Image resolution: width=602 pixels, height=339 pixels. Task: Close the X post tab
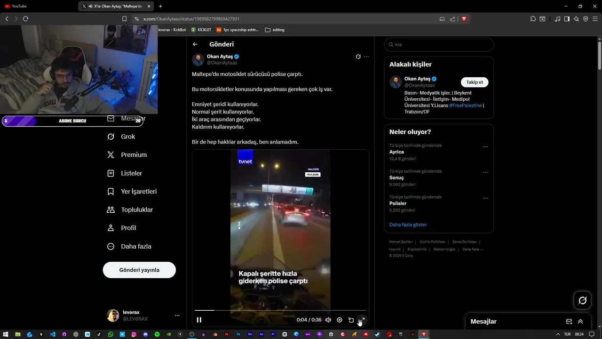click(149, 6)
